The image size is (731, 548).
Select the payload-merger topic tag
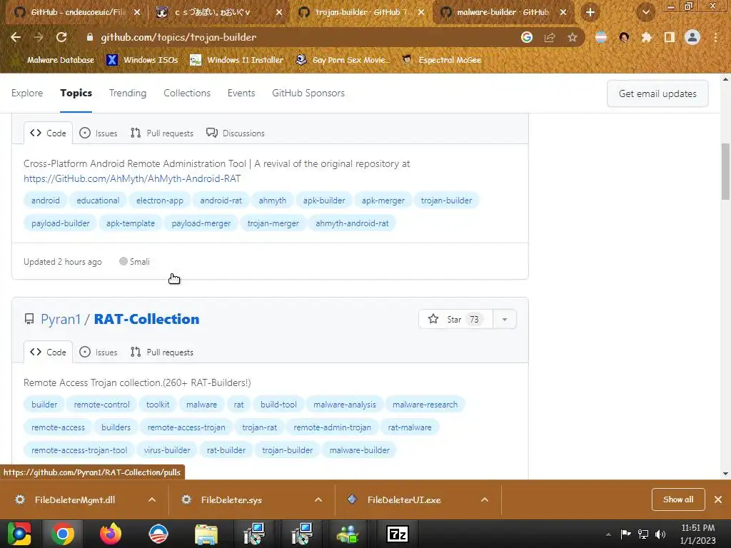pyautogui.click(x=201, y=223)
